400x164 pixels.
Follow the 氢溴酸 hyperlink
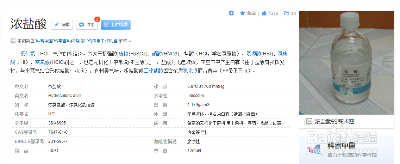tap(254, 54)
